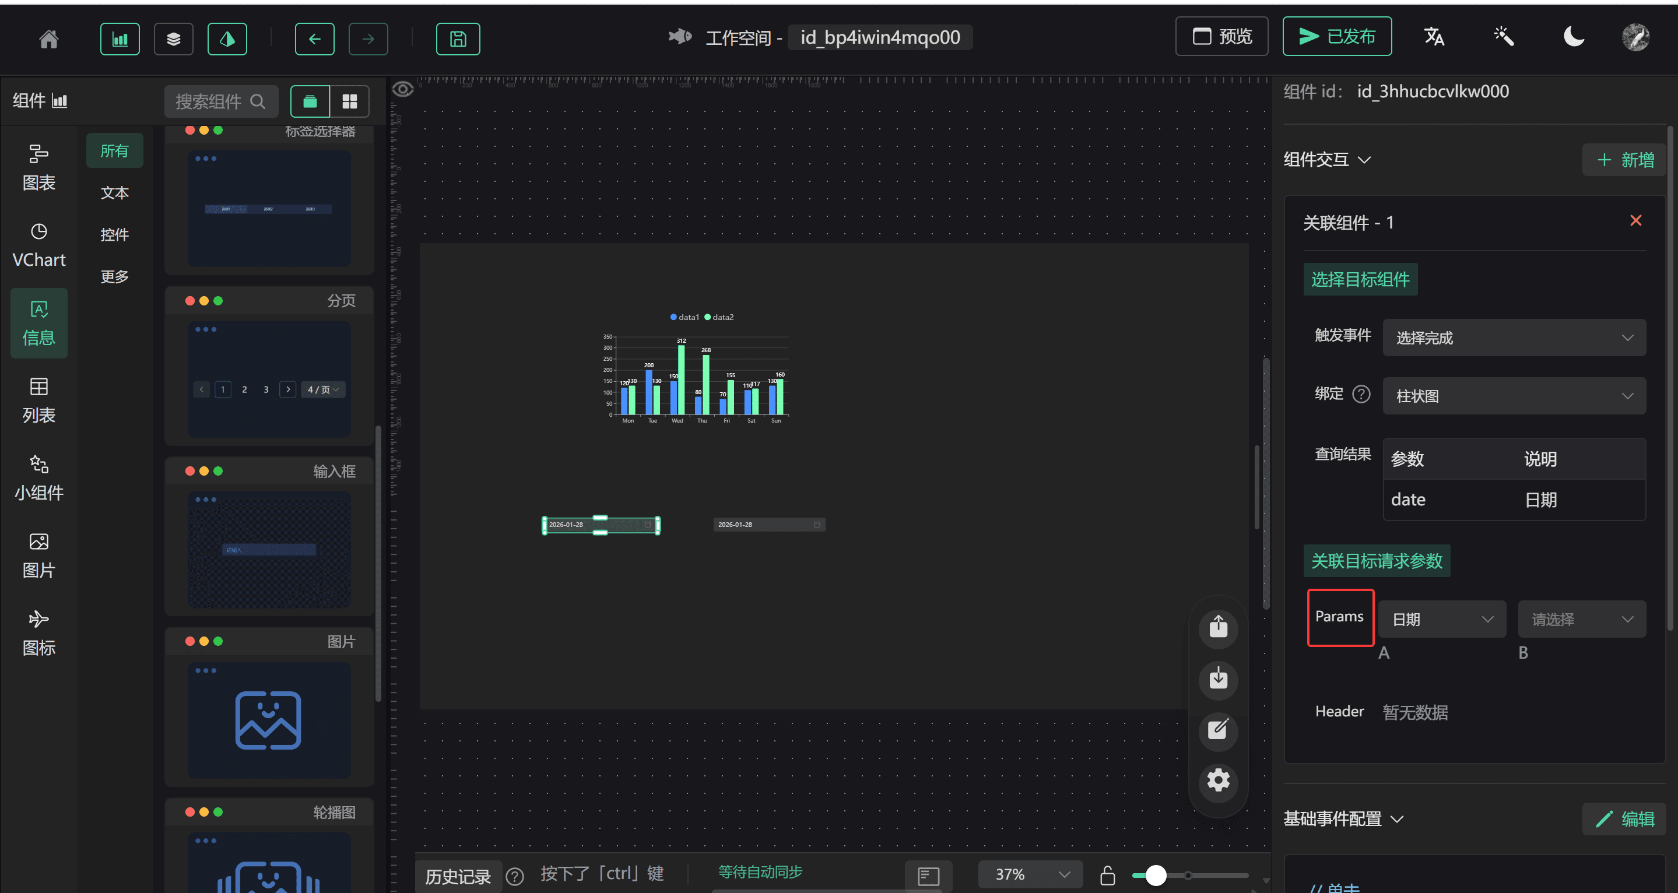Viewport: 1678px width, 893px height.
Task: Click the 已发布 published button
Action: point(1337,37)
